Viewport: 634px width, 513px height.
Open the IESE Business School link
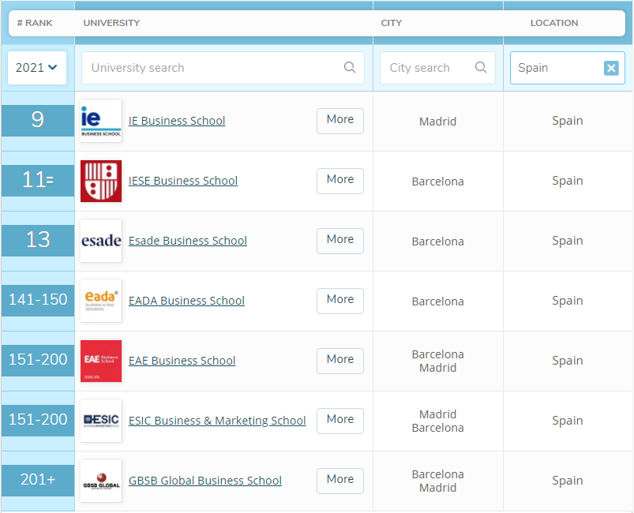pos(182,180)
